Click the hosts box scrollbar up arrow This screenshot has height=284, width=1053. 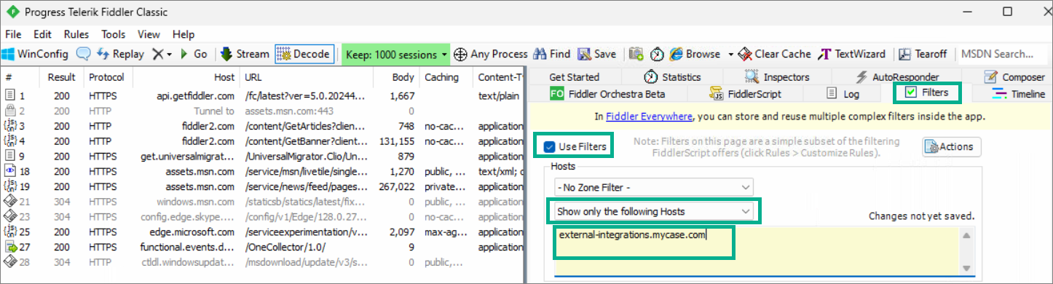967,235
